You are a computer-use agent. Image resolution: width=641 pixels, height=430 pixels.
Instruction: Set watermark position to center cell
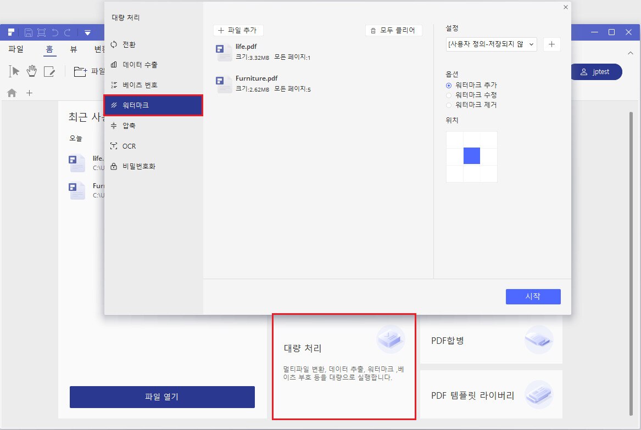click(471, 156)
